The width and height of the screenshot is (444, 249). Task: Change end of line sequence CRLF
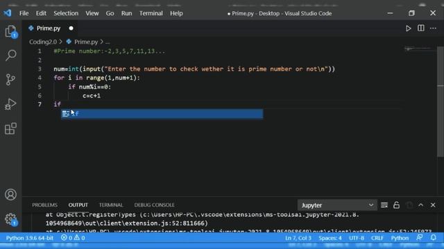377,238
